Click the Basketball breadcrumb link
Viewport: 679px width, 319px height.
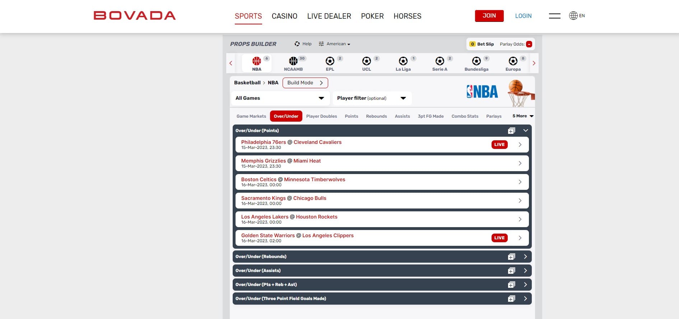(x=247, y=83)
